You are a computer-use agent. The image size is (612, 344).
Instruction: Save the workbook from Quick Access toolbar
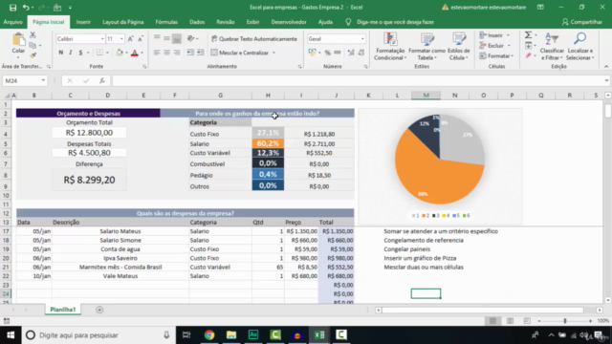click(12, 8)
